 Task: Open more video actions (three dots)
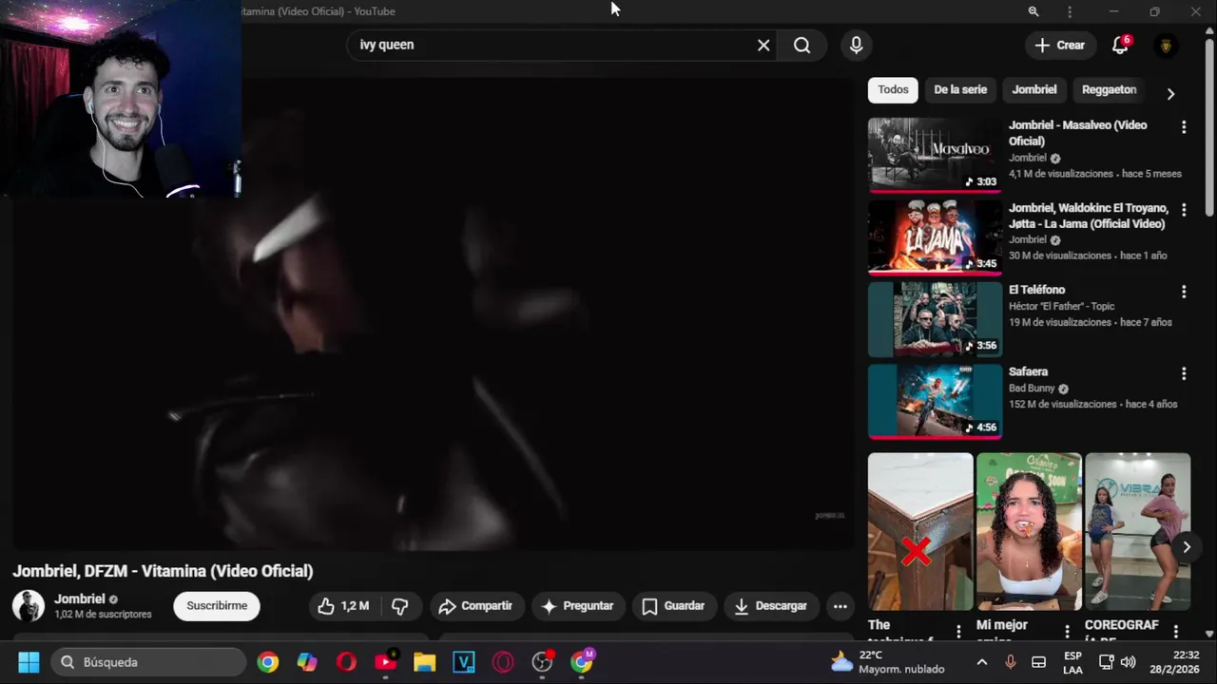pos(840,606)
